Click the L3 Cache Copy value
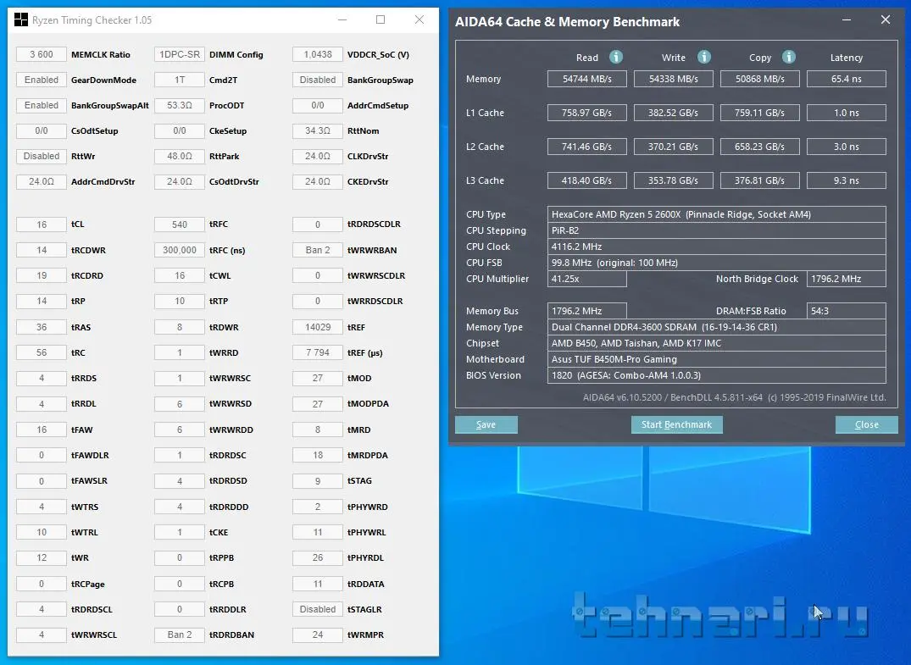This screenshot has height=665, width=911. [759, 180]
